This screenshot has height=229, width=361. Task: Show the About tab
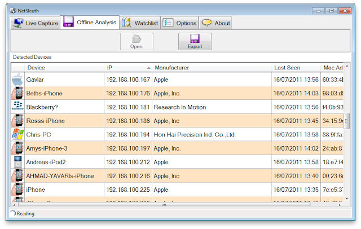tap(215, 23)
